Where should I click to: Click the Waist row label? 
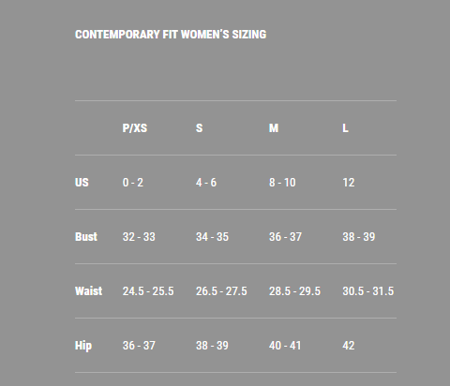(88, 291)
